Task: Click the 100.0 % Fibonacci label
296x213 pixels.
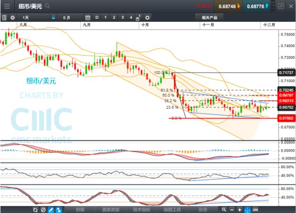Action: [160, 73]
